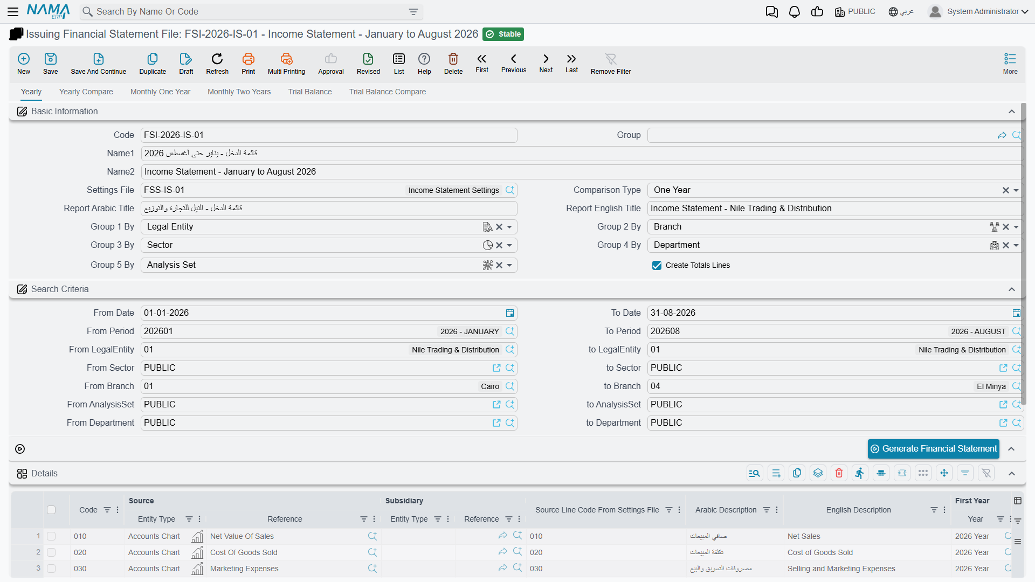This screenshot has height=582, width=1035.
Task: Clear Group 5 By Analysis Set value
Action: (499, 265)
